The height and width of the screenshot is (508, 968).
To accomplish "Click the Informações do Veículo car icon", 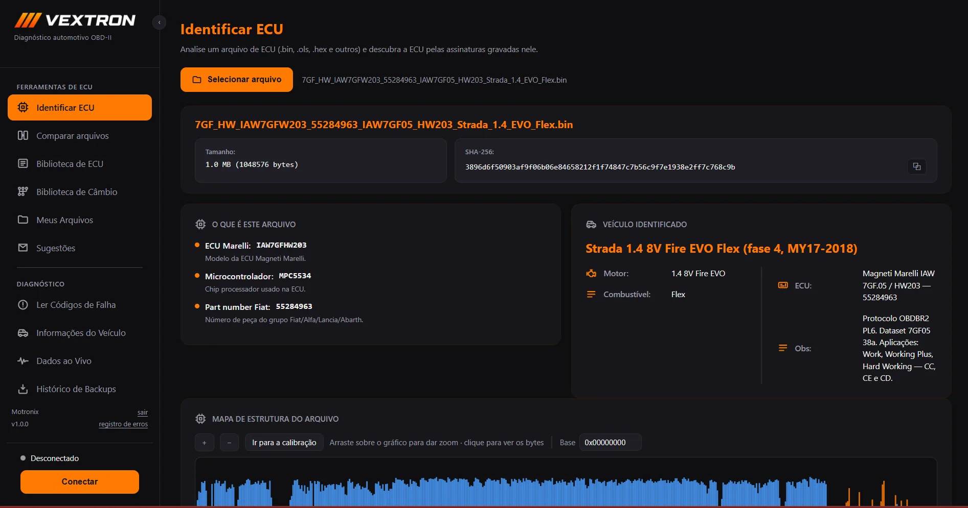I will click(x=23, y=333).
